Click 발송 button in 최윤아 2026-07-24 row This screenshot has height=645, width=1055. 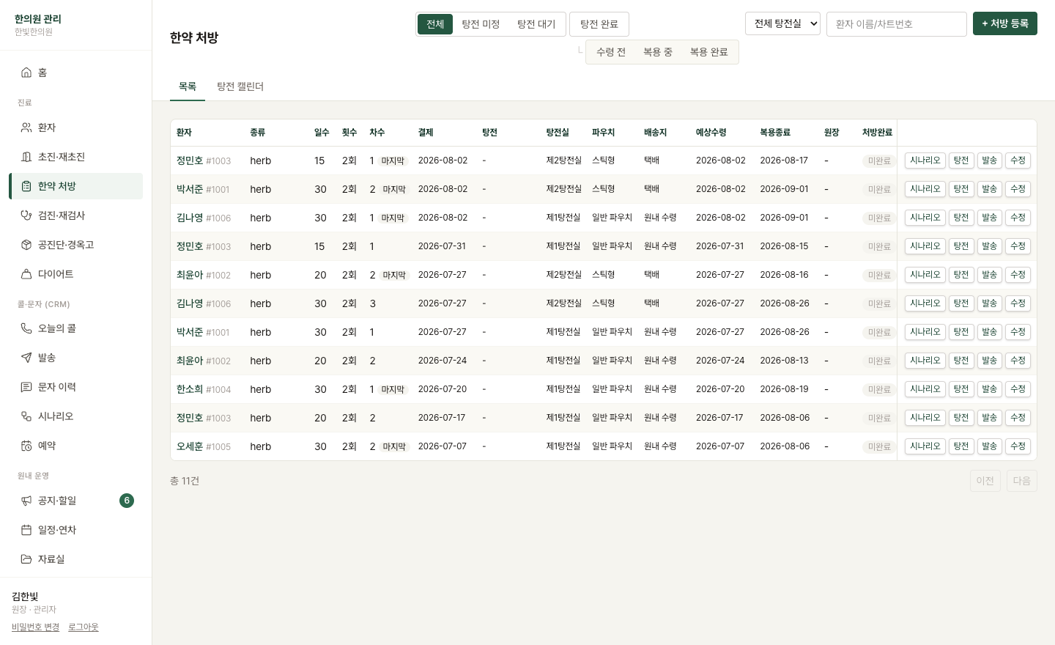pos(990,361)
